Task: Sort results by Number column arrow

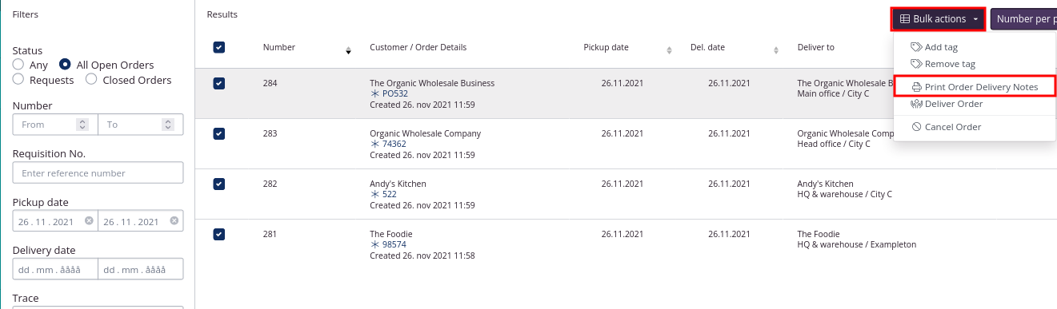Action: point(348,51)
